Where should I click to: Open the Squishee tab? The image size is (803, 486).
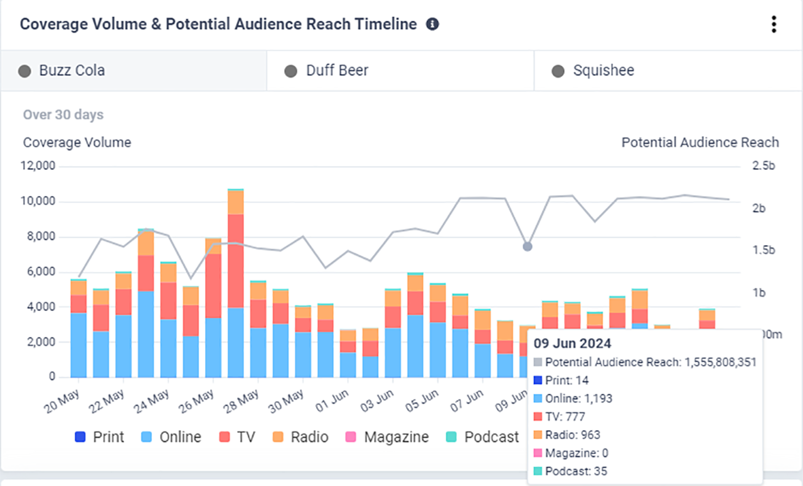603,70
